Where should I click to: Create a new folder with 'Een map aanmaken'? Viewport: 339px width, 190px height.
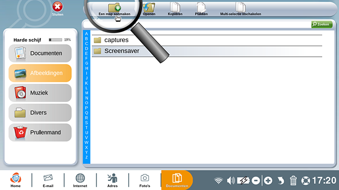tap(115, 9)
